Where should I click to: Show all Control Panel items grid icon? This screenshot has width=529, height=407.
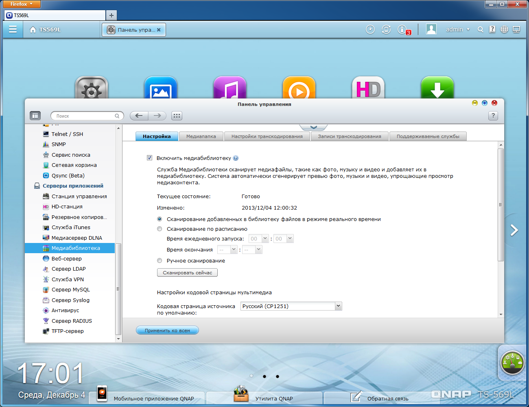[x=177, y=116]
